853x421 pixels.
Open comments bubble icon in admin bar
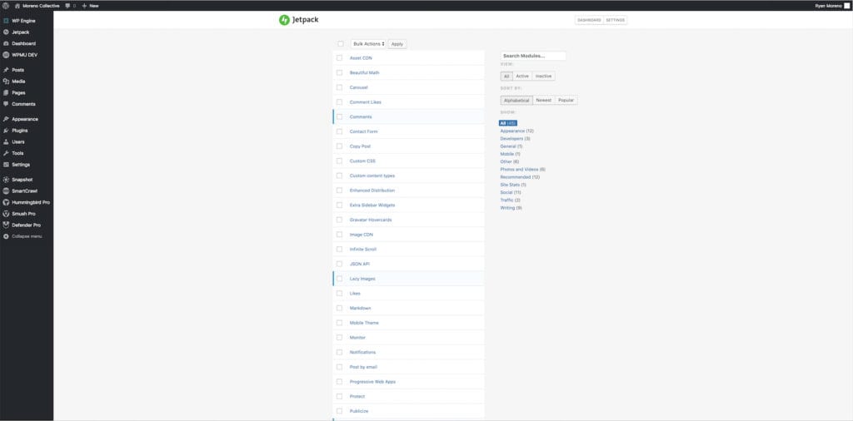click(x=67, y=6)
